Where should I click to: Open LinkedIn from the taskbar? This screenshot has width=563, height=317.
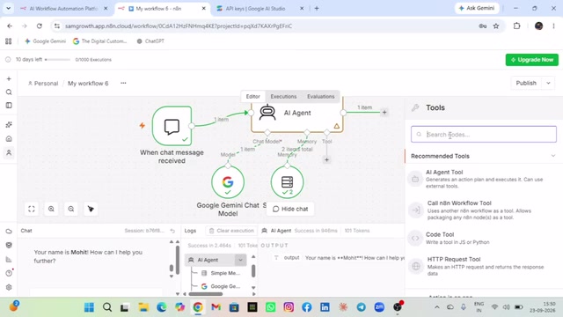325,307
